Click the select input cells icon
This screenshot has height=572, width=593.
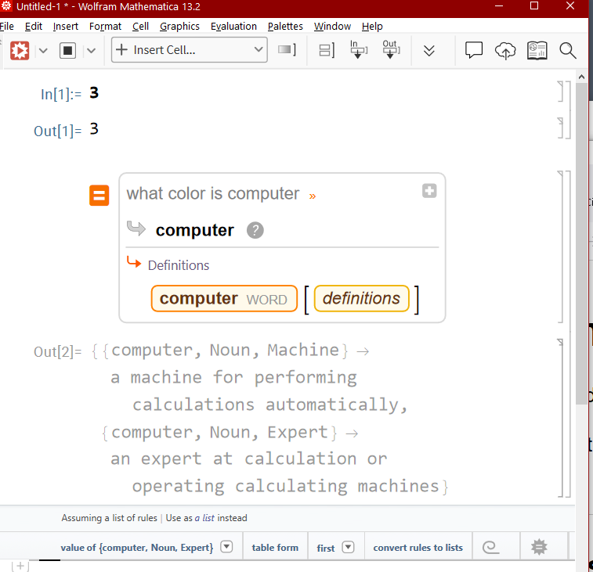[358, 49]
